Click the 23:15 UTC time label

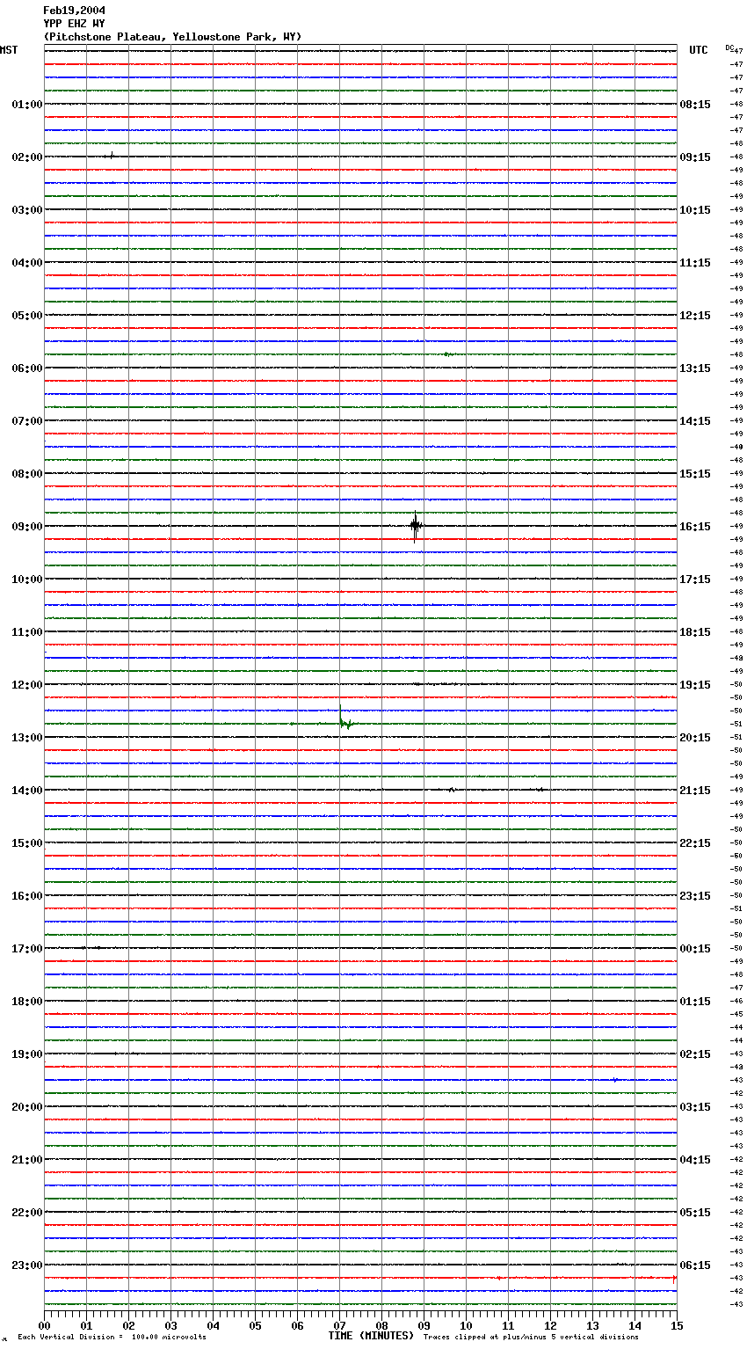click(695, 896)
